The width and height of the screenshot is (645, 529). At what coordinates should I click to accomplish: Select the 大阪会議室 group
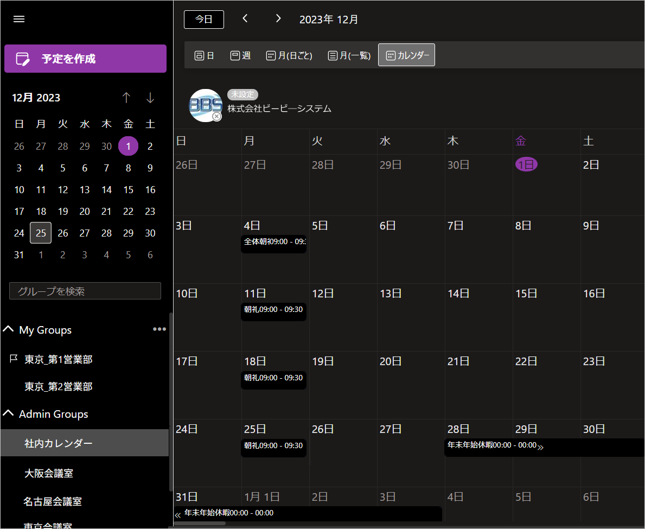[48, 473]
